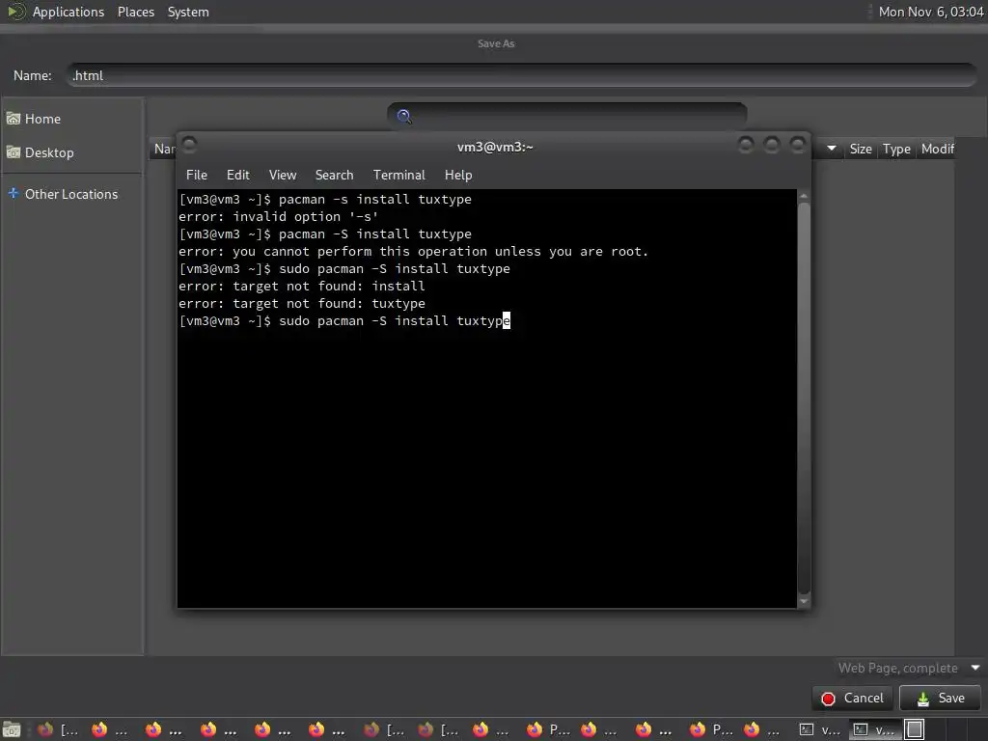Sort the file list by the Size column

(860, 149)
